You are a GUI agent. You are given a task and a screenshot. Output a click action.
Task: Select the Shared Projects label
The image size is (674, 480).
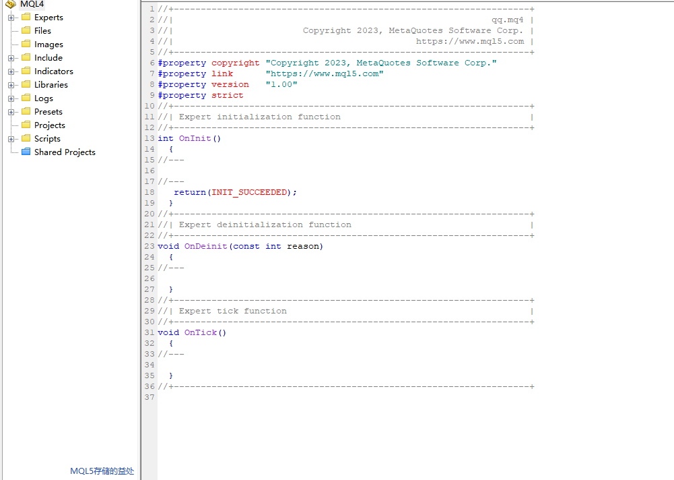[x=65, y=152]
